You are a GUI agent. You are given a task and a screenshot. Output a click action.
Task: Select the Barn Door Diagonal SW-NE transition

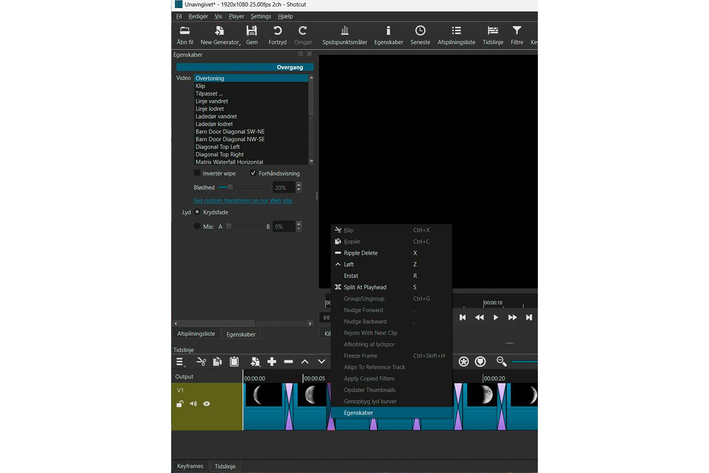click(230, 131)
